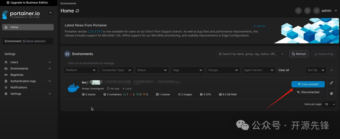This screenshot has height=139, width=340.
Task: Expand the Settings sidebar chevron
Action: (50, 94)
